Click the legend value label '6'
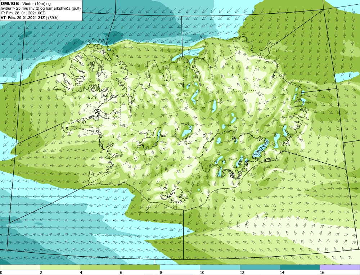Screen dimensions: 360x275 pos(121,272)
